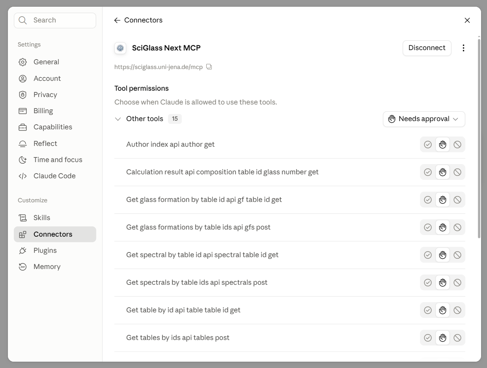This screenshot has width=487, height=368.
Task: Click the https://sciglass.uni-jena.de/mcp URL text
Action: coord(159,67)
